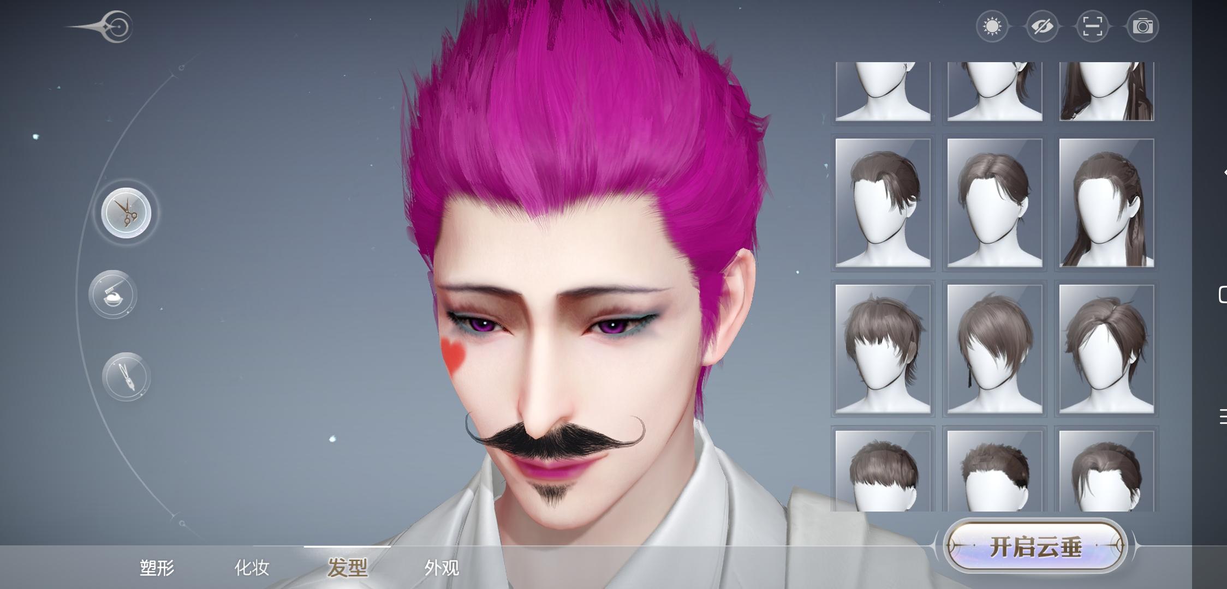Pick the jagged-bangs shaggy hairstyle thumbnail

coord(883,349)
